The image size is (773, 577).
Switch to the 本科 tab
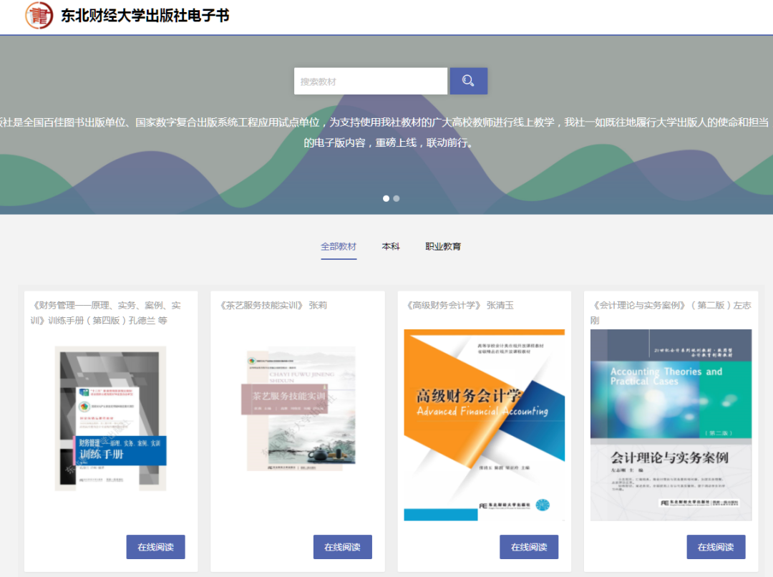(x=391, y=246)
